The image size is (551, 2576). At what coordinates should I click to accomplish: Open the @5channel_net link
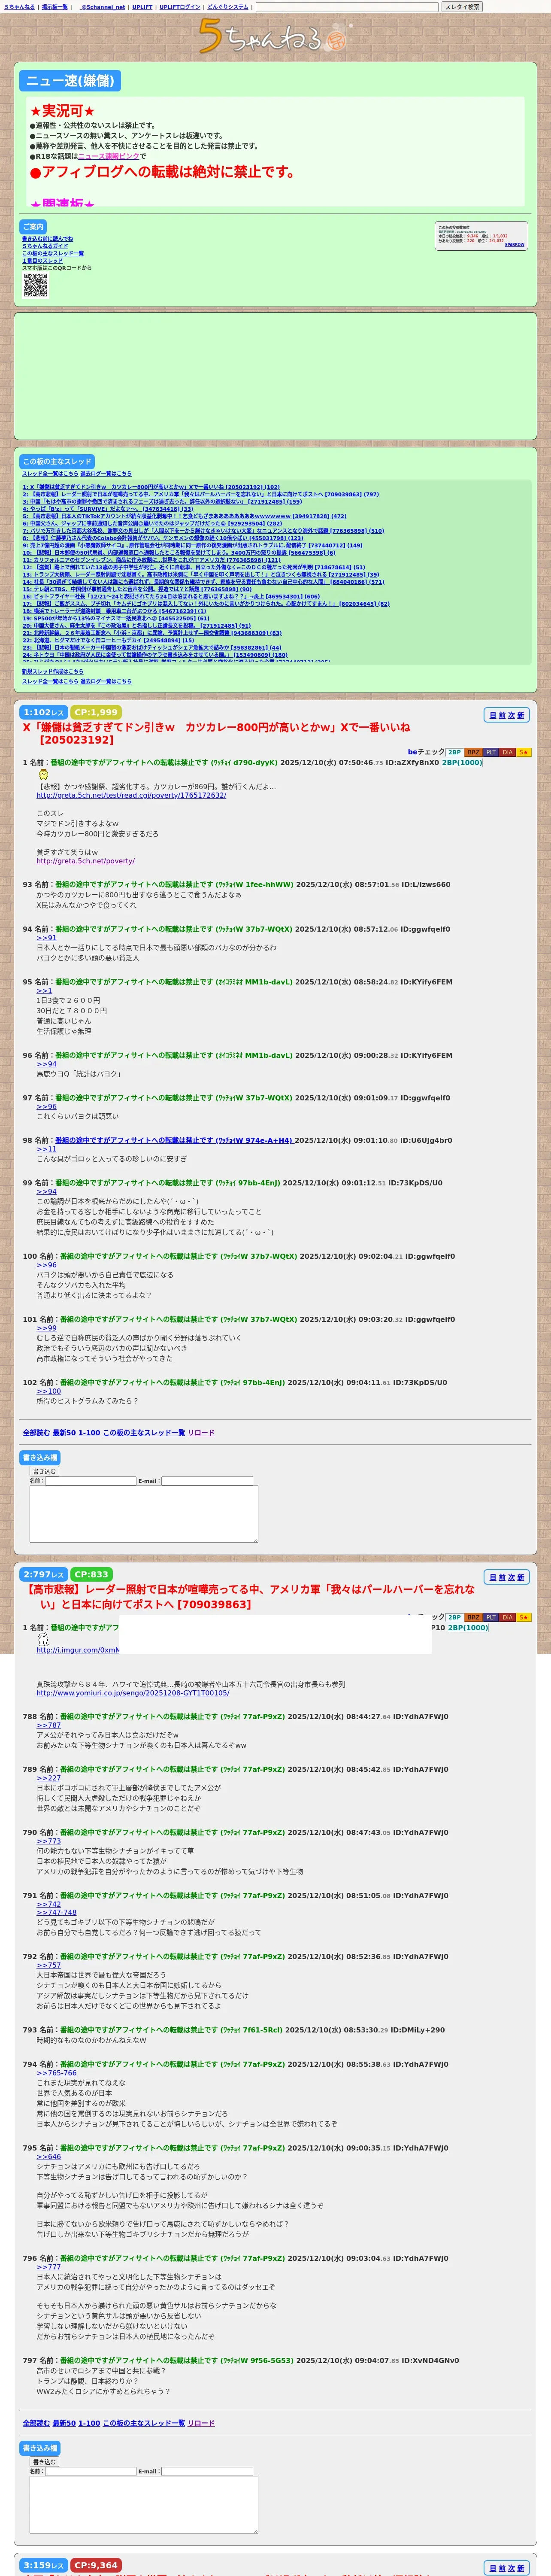point(102,7)
